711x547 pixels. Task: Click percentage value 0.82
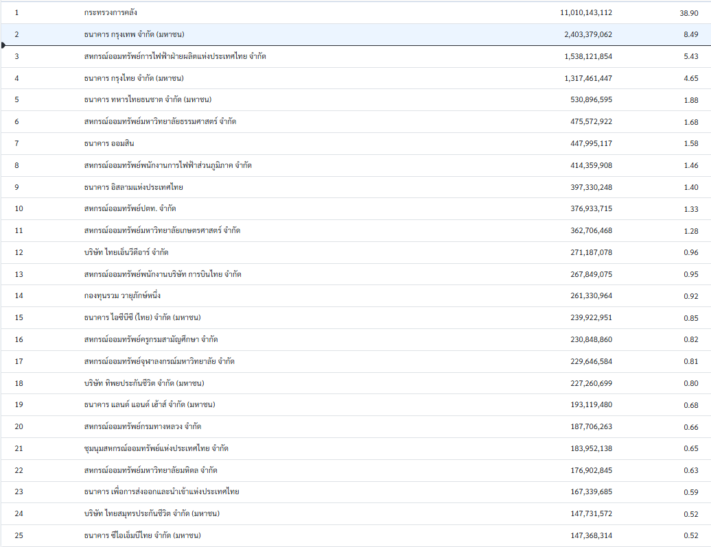click(690, 339)
